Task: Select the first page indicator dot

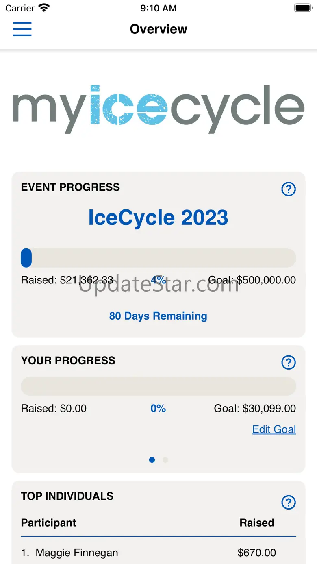Action: coord(152,460)
